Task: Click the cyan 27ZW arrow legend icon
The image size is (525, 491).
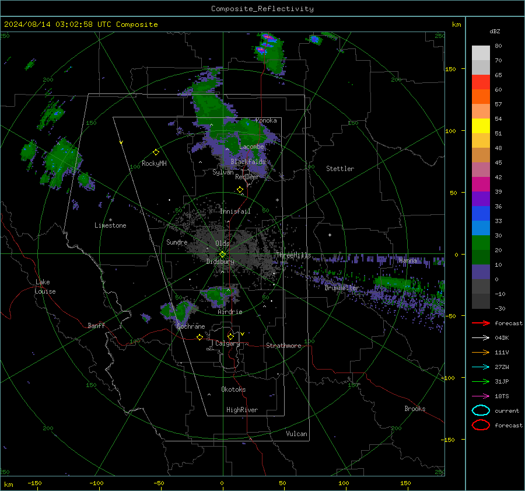Action: tap(481, 367)
